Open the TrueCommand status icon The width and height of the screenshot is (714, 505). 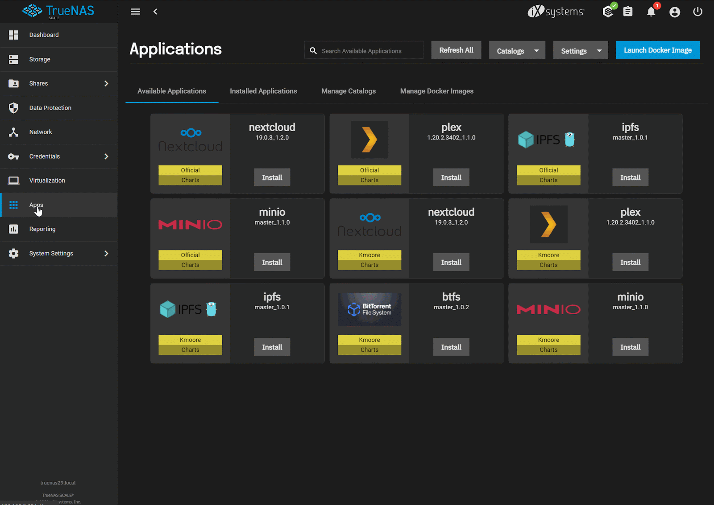pos(609,11)
